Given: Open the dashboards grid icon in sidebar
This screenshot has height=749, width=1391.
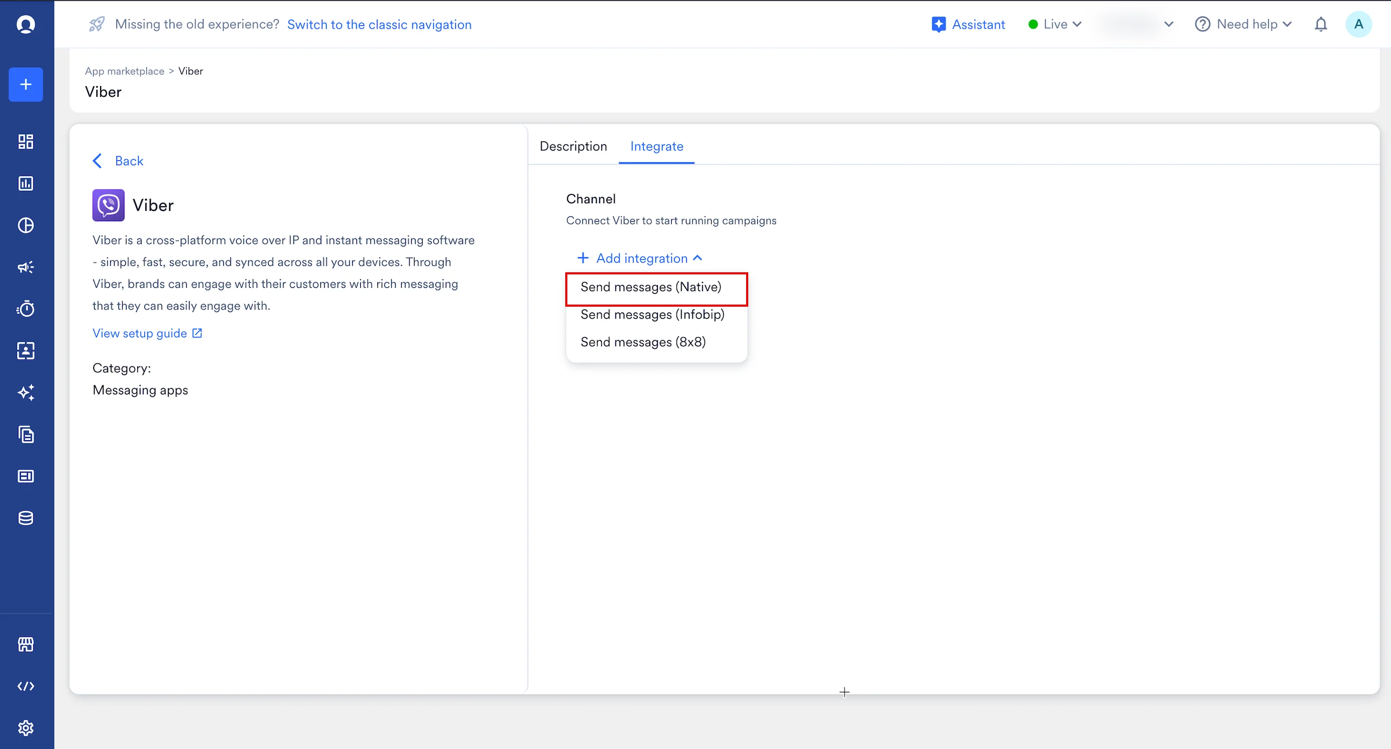Looking at the screenshot, I should pos(26,142).
